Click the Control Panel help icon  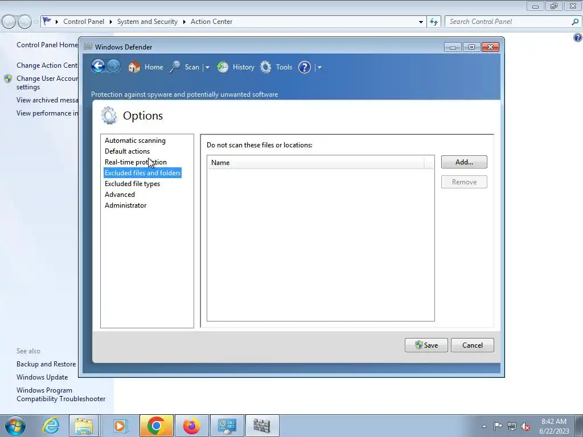[x=578, y=38]
